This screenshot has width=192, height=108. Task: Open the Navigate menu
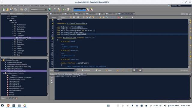click(x=14, y=5)
